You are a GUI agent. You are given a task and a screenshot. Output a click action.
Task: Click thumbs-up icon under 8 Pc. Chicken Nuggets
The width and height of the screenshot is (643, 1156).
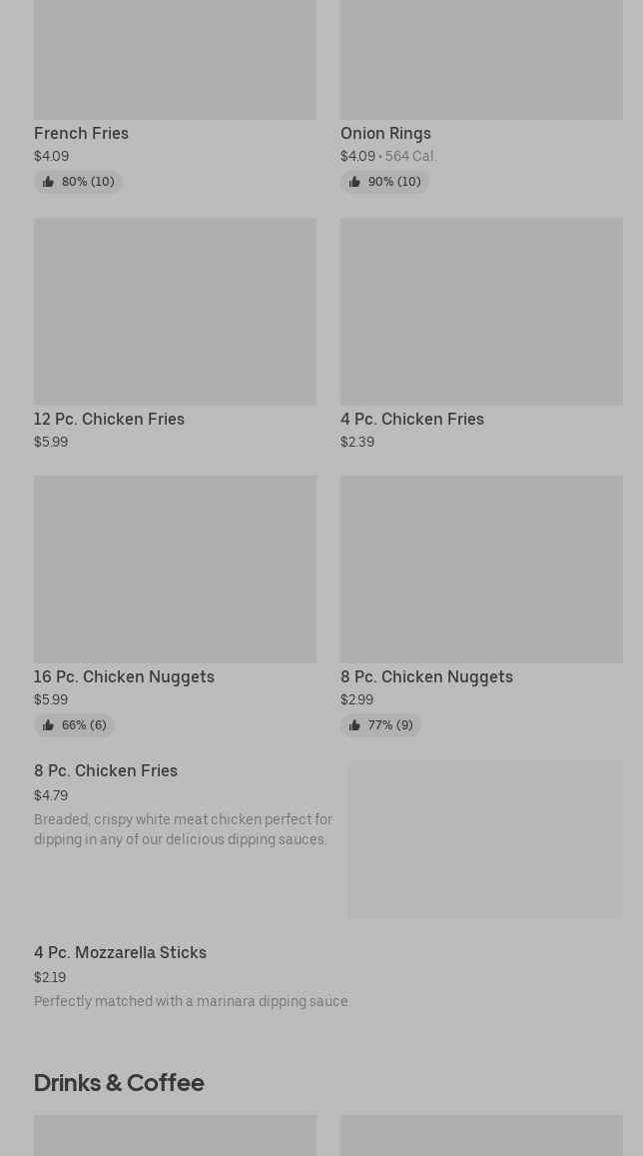354,725
